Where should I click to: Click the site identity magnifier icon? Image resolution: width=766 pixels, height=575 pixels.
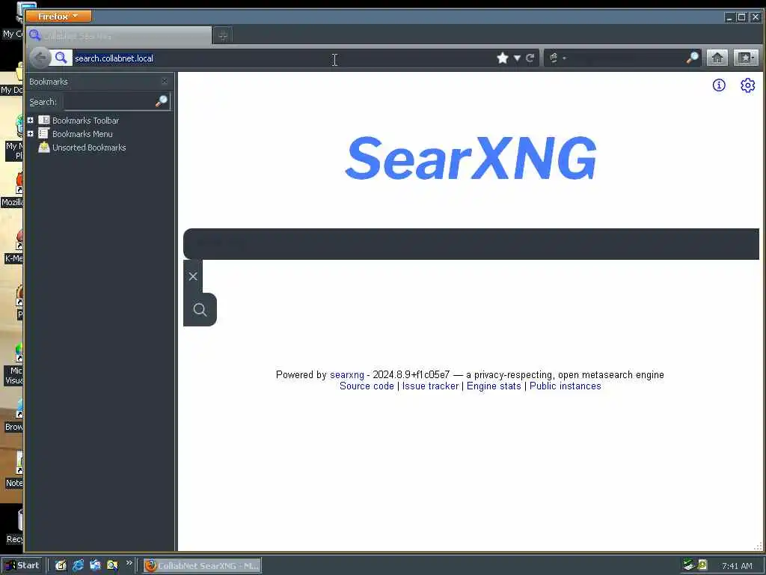[x=61, y=58]
